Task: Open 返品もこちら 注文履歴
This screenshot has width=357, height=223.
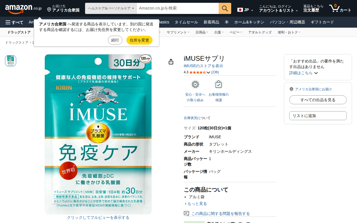Action: point(313,8)
